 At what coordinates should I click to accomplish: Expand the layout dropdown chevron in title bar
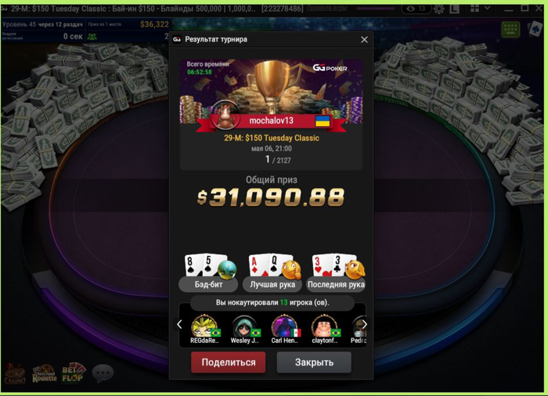pos(488,8)
